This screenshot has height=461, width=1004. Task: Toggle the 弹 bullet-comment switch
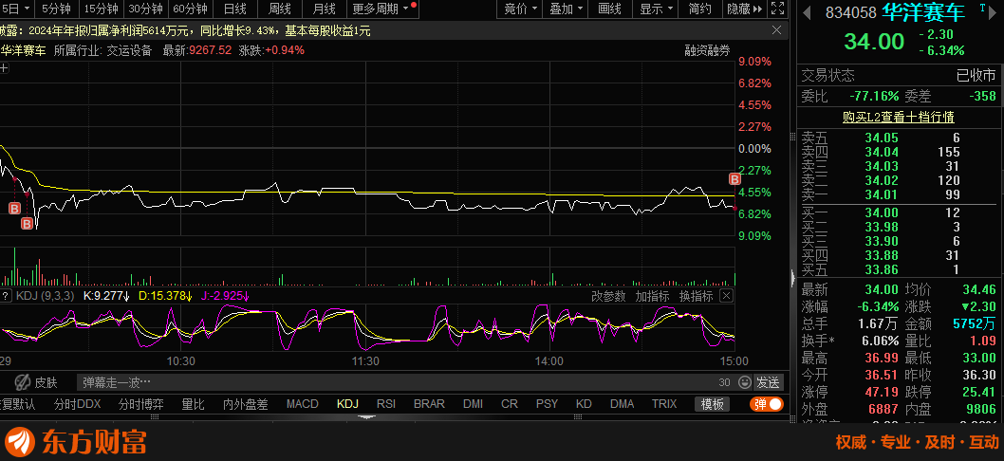[767, 404]
